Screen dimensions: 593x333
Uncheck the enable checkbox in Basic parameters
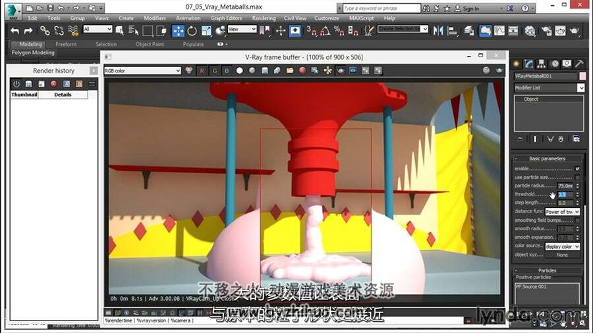point(577,168)
